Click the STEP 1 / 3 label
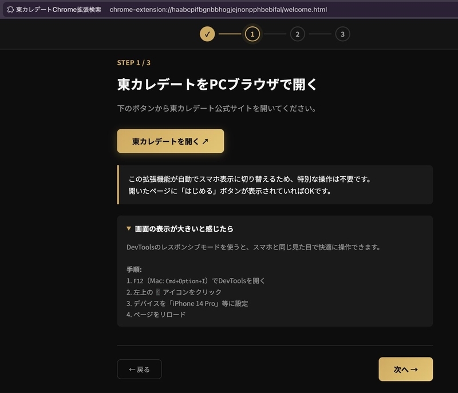The image size is (458, 393). point(134,63)
